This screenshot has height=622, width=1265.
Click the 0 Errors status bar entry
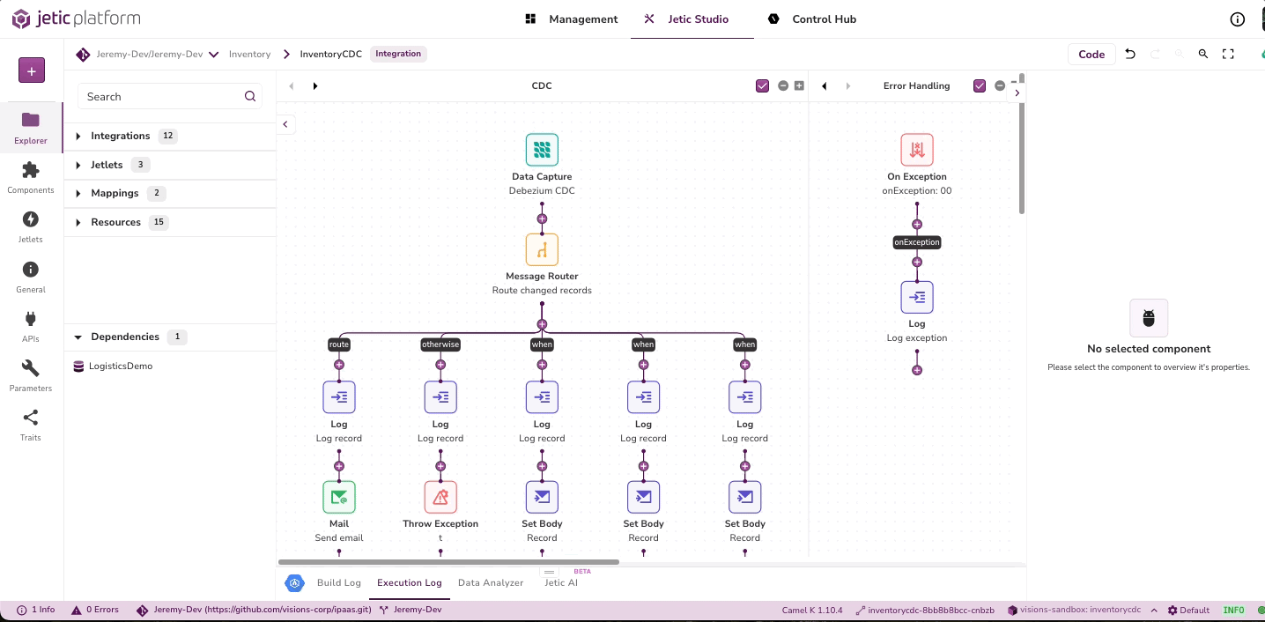(95, 610)
